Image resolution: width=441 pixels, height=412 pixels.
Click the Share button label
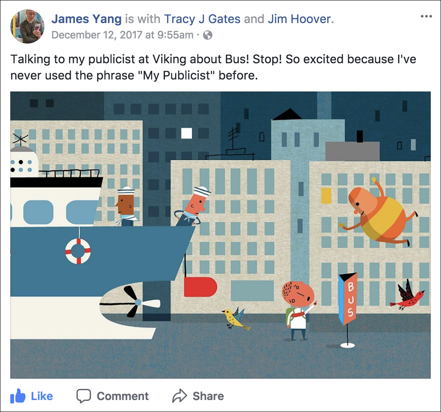[209, 396]
